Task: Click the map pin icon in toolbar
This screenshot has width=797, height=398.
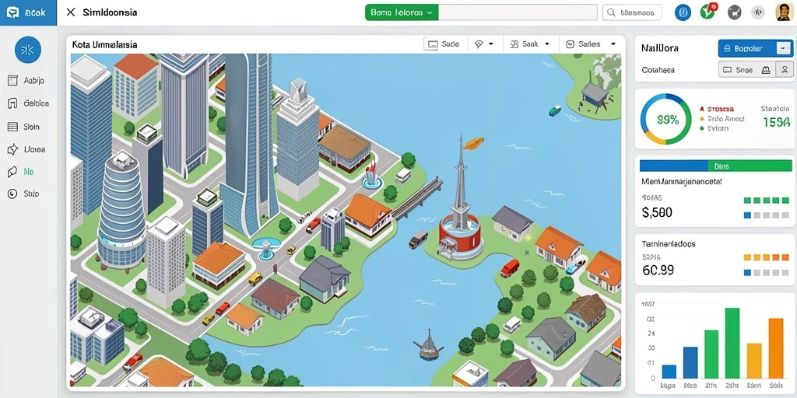Action: point(479,44)
